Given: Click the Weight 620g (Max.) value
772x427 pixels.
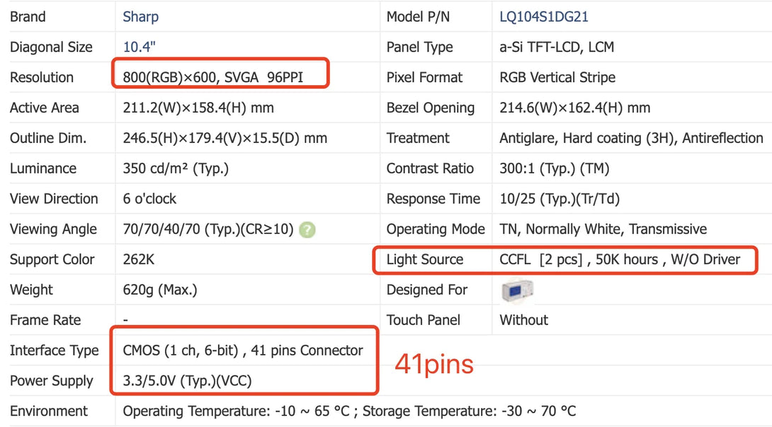Looking at the screenshot, I should pos(160,290).
